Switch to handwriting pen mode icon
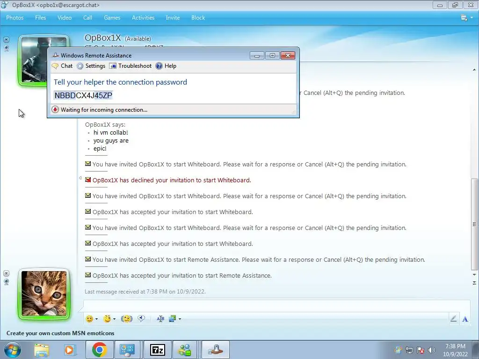This screenshot has width=479, height=359. (x=453, y=319)
